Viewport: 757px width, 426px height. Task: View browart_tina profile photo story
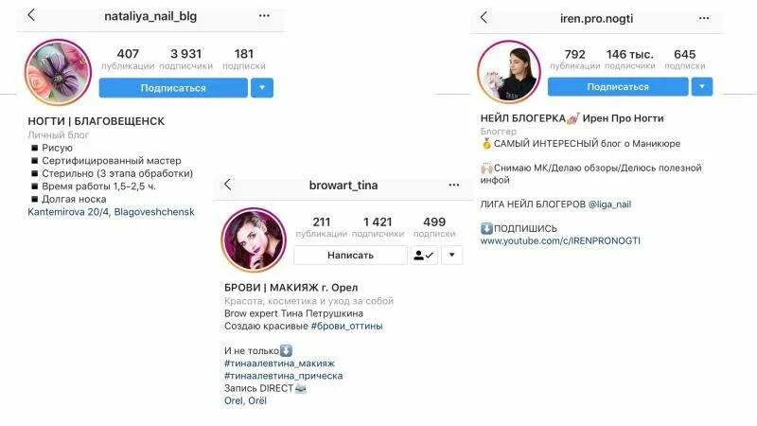click(254, 240)
